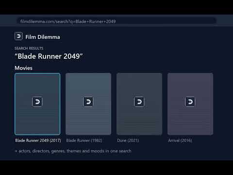This screenshot has width=233, height=175.
Task: Select the Dune (2021) title text
Action: pyautogui.click(x=128, y=140)
